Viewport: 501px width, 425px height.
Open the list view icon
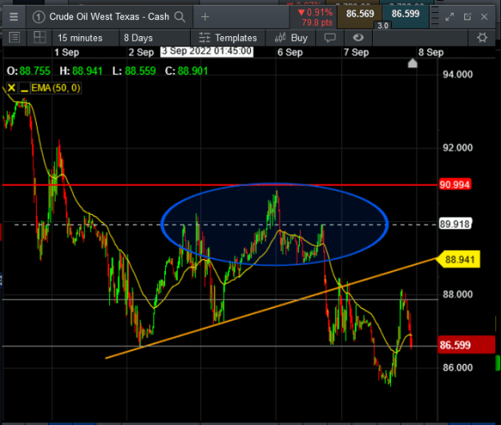pyautogui.click(x=14, y=38)
